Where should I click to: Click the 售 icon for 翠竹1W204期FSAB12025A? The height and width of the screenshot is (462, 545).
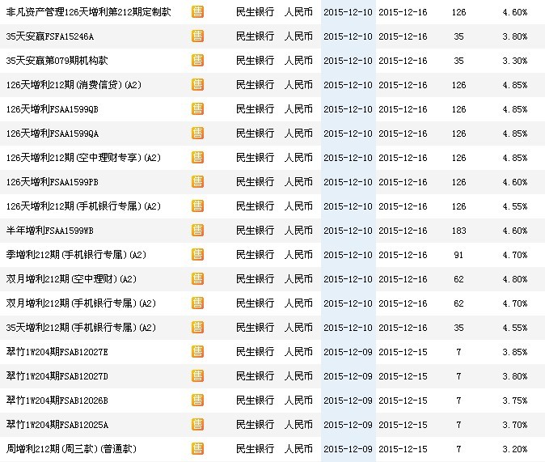pyautogui.click(x=197, y=425)
